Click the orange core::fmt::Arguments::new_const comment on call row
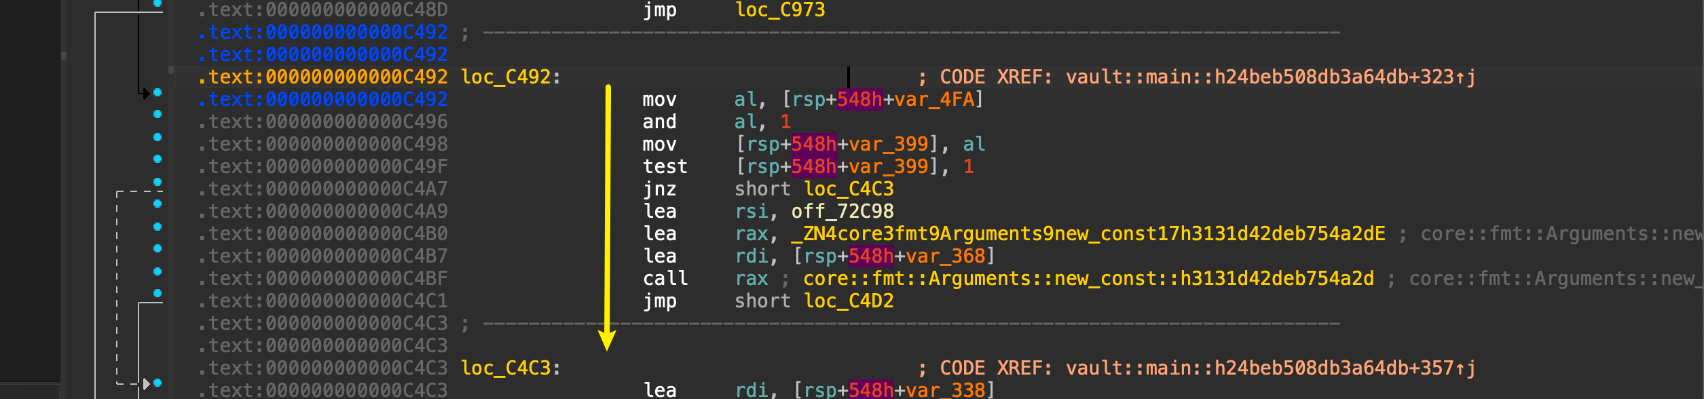This screenshot has width=1704, height=399. [x=1088, y=278]
